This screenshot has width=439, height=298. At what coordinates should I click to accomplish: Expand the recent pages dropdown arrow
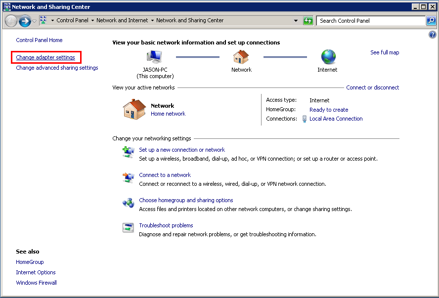click(x=35, y=21)
